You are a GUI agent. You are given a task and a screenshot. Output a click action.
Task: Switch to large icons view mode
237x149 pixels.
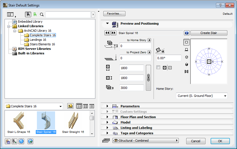[x=79, y=106]
